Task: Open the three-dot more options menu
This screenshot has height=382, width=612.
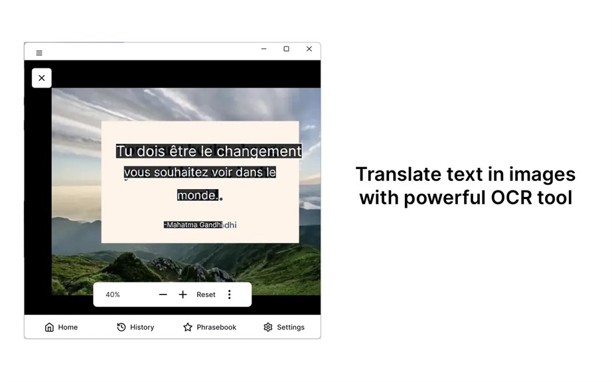Action: click(230, 294)
